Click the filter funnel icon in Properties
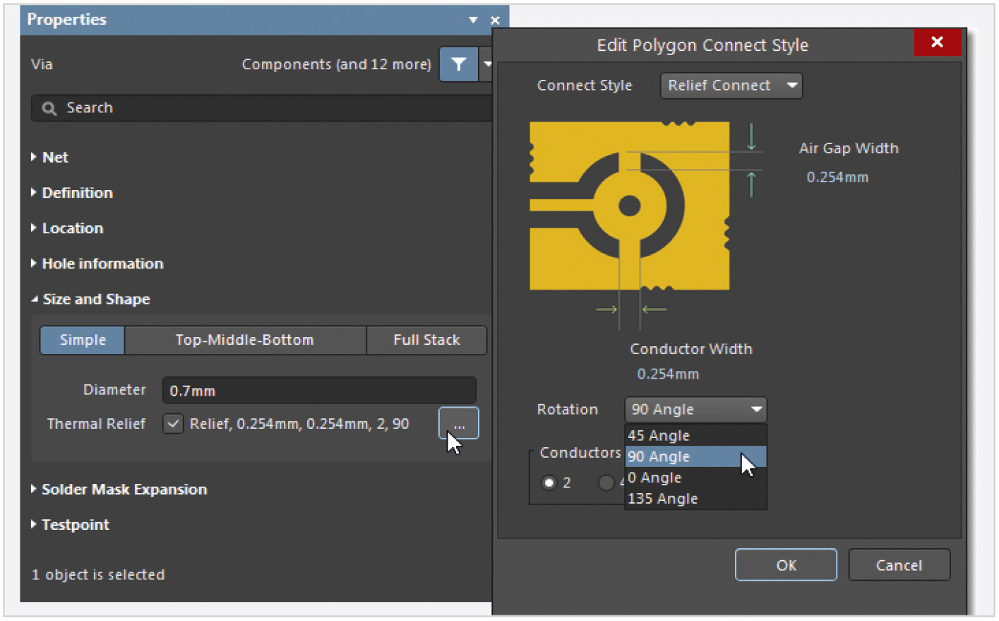Image resolution: width=999 pixels, height=621 pixels. click(x=458, y=64)
